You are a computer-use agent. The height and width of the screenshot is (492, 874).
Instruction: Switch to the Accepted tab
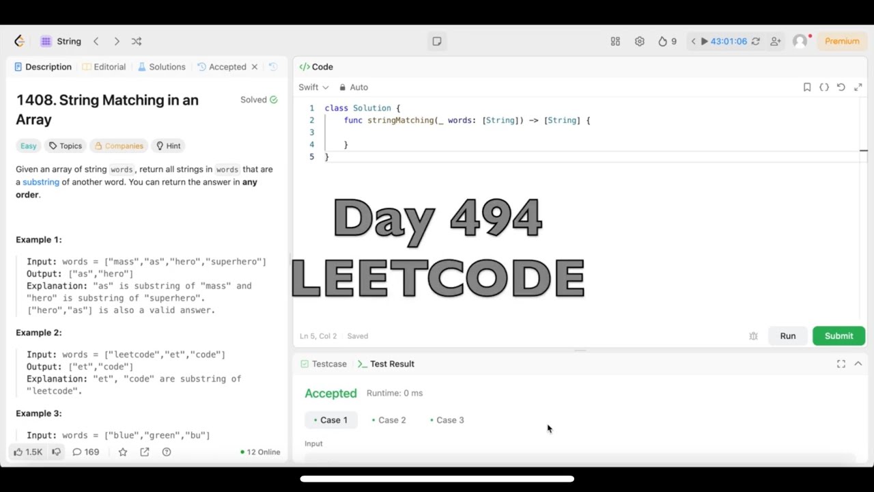click(x=222, y=67)
